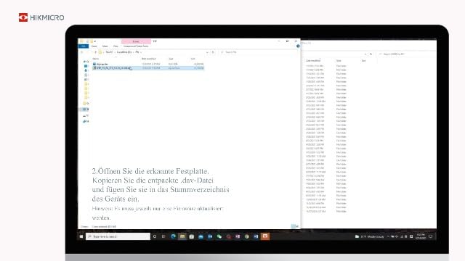
Task: Show hidden system tray icons
Action: coord(388,236)
